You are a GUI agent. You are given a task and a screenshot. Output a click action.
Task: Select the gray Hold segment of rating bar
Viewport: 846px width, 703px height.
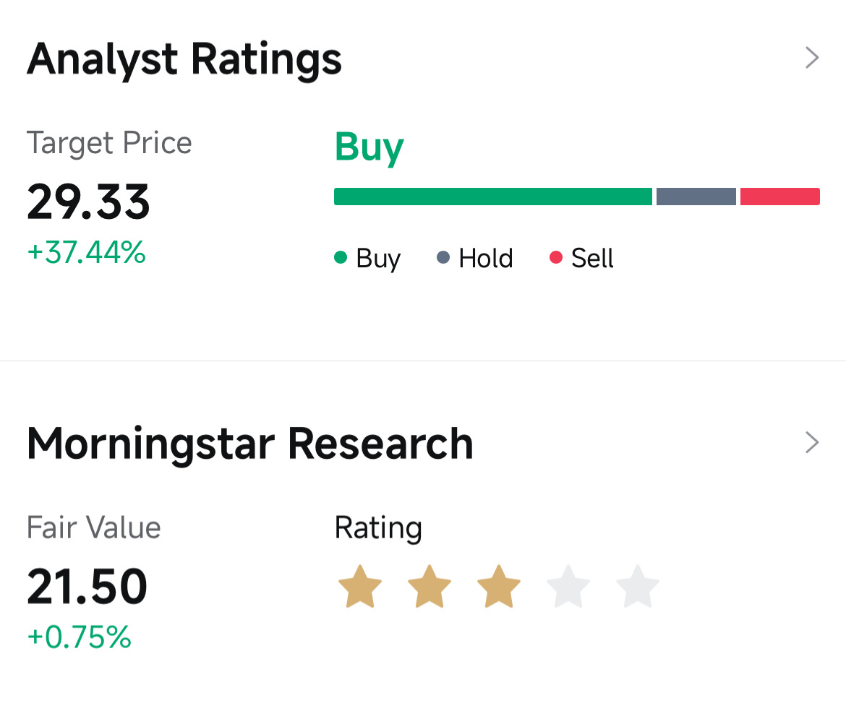point(696,197)
